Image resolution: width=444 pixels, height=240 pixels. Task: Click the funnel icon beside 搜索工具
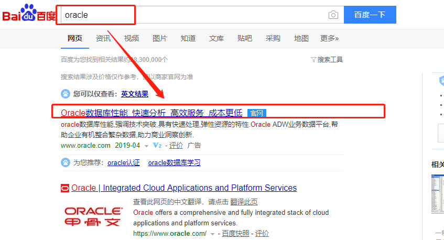coord(313,60)
